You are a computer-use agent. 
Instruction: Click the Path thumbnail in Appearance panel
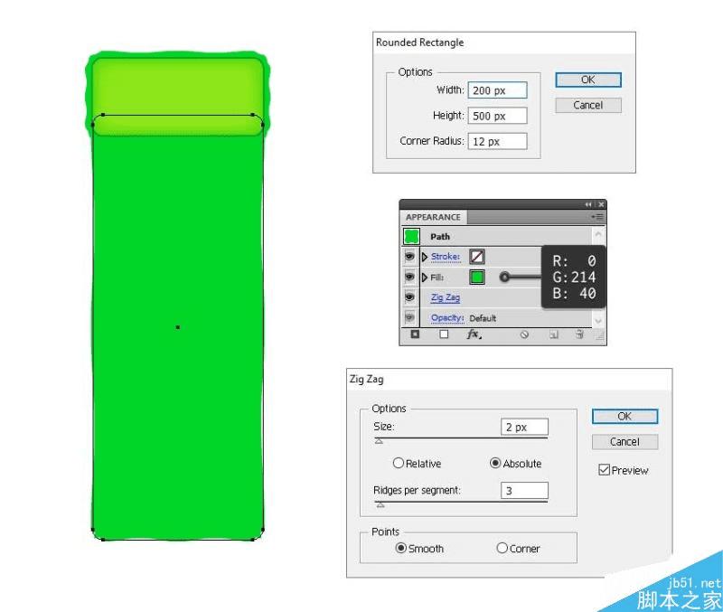pos(411,236)
